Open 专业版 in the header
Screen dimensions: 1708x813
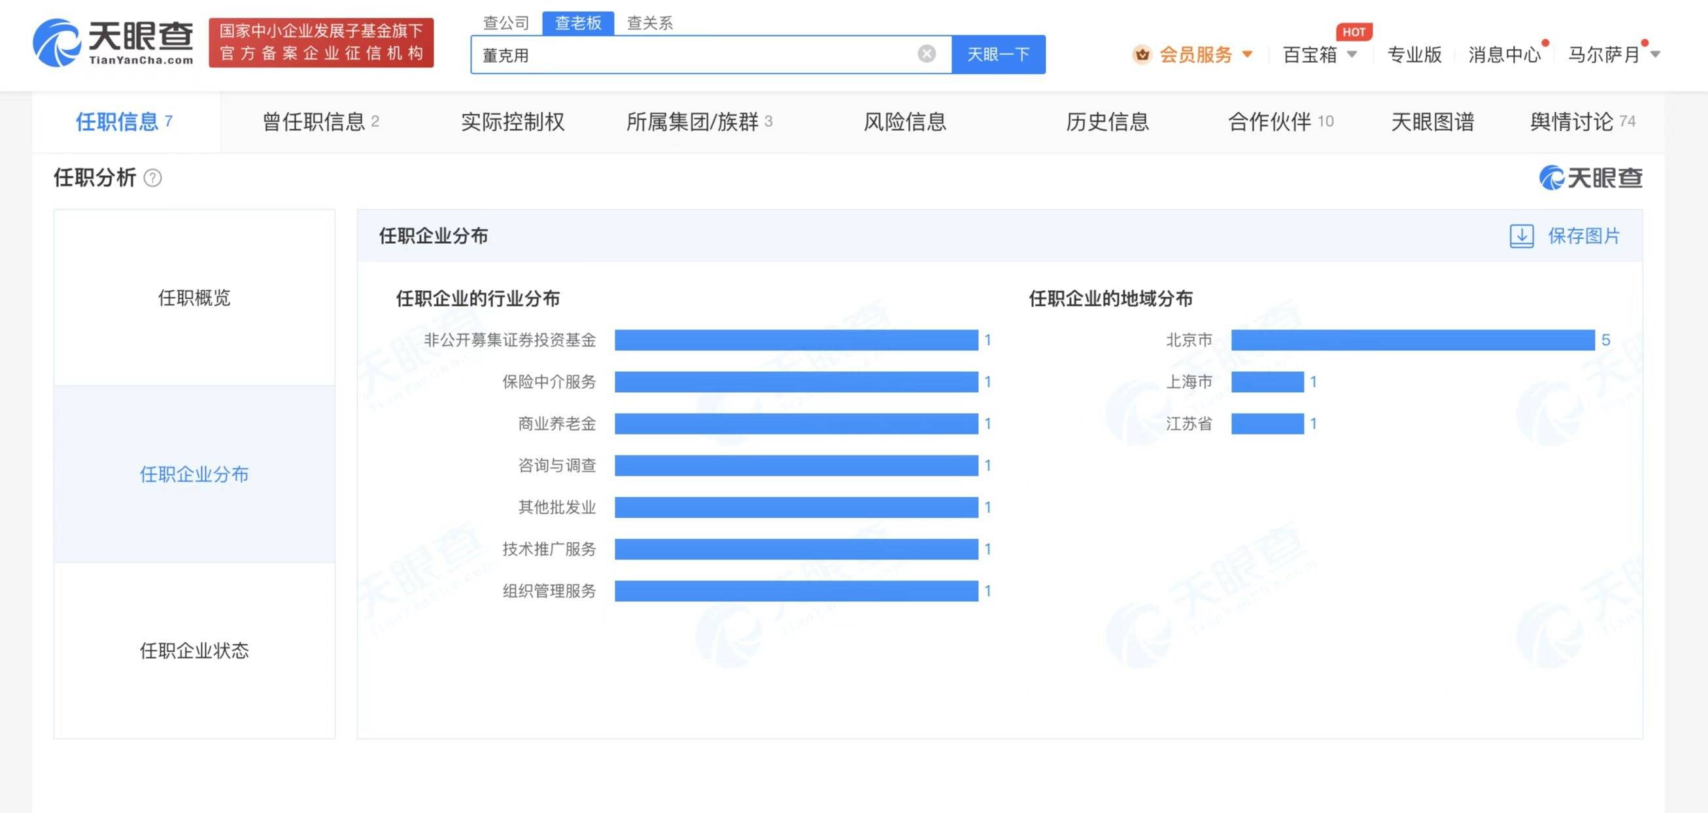1414,54
